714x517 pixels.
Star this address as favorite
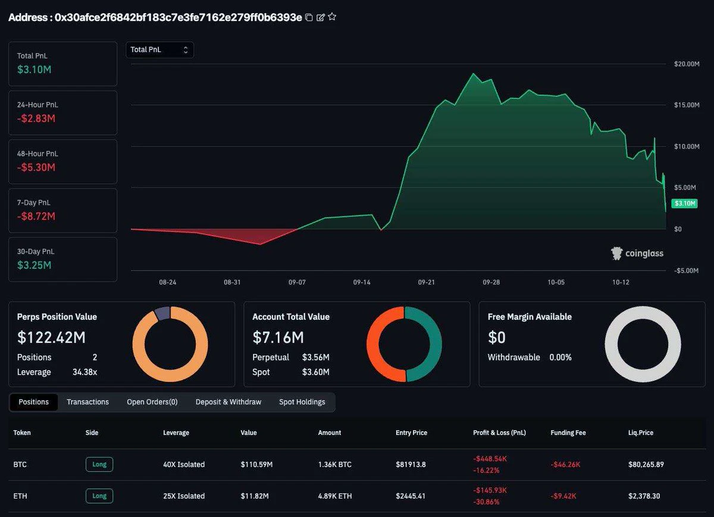tap(332, 17)
